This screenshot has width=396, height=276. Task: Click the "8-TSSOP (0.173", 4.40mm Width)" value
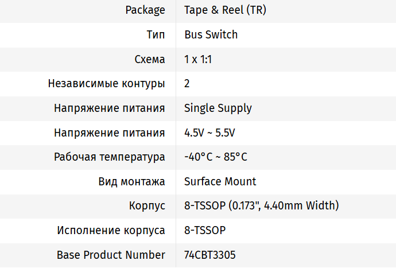pyautogui.click(x=261, y=205)
